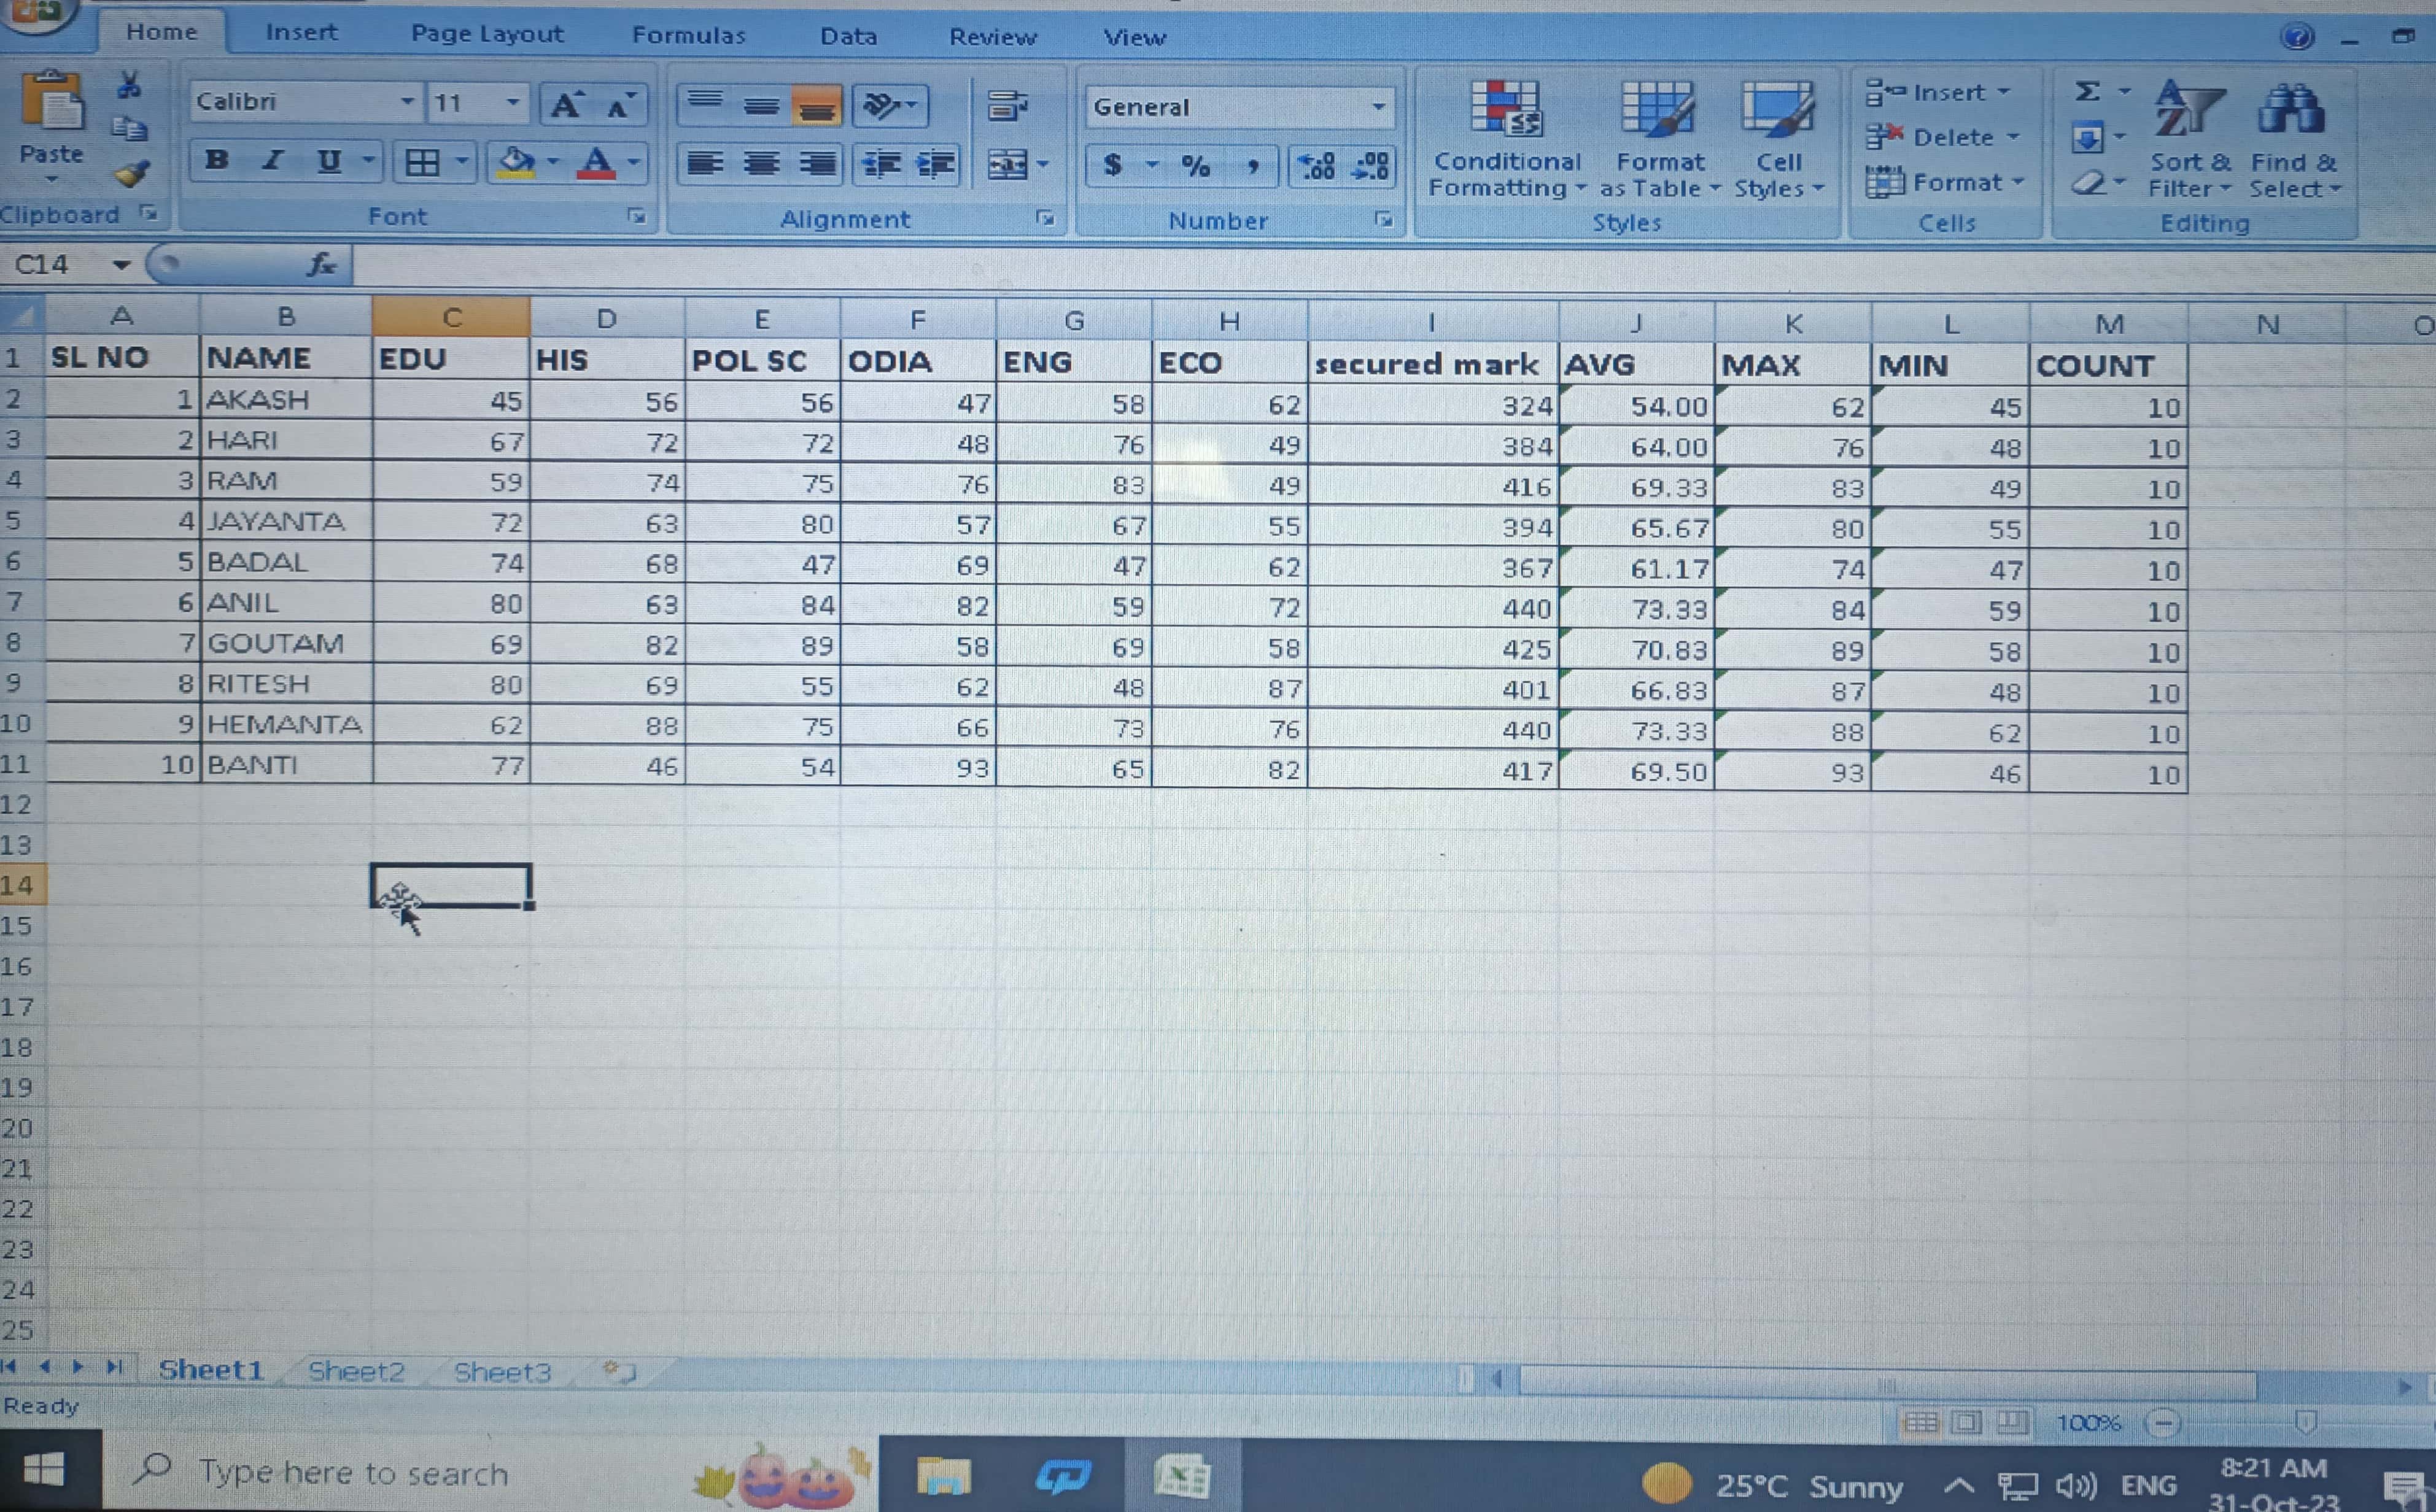Click the Windows Start button
The width and height of the screenshot is (2436, 1512).
coord(44,1470)
